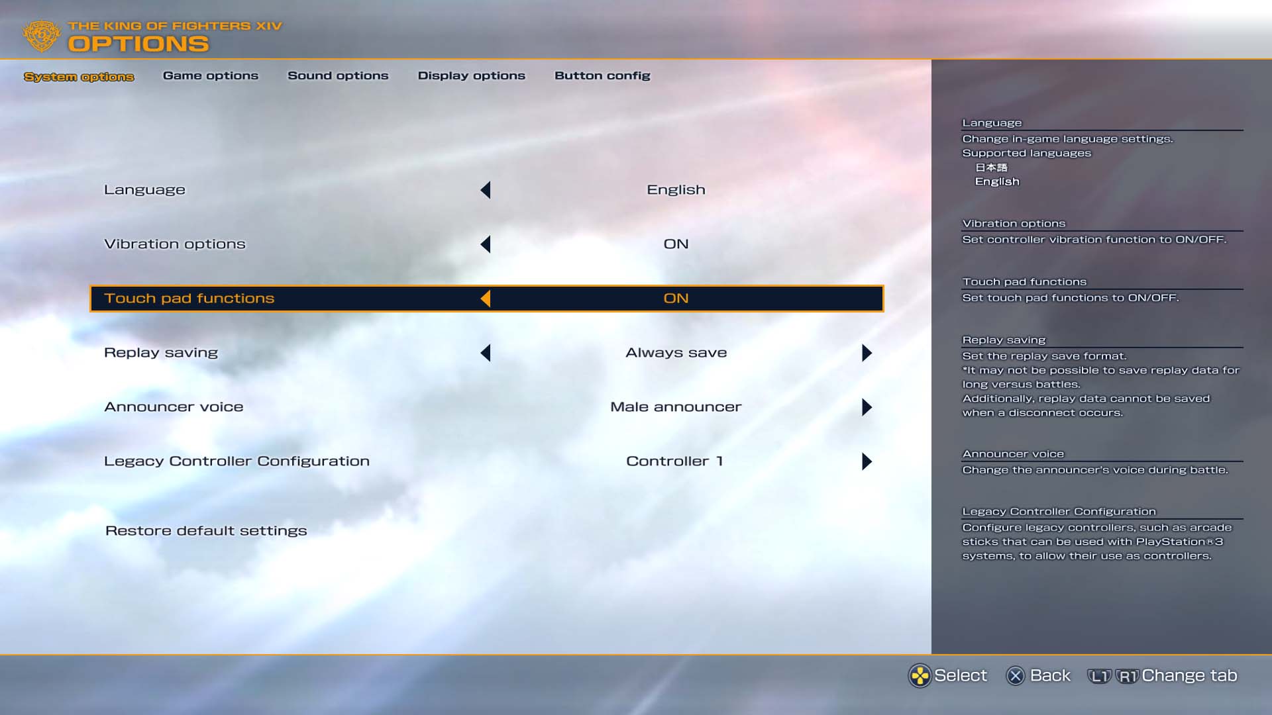Click the X Back button icon

pyautogui.click(x=1015, y=676)
